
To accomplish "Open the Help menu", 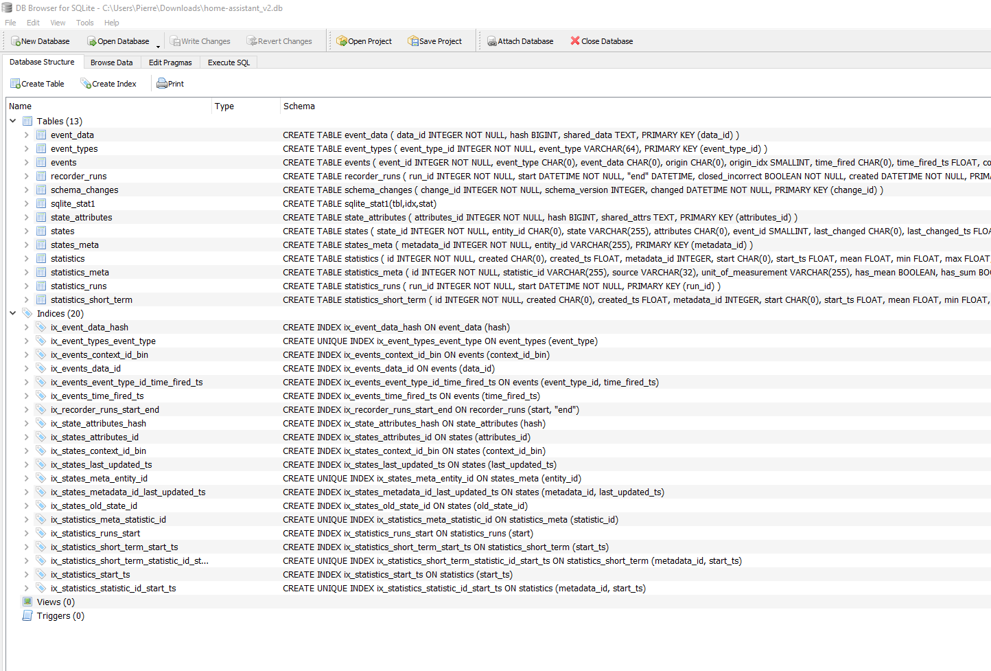I will tap(112, 23).
